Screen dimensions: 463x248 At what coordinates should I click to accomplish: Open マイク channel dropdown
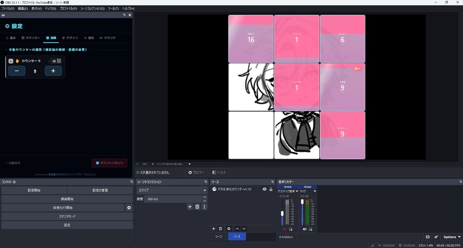pos(315,191)
